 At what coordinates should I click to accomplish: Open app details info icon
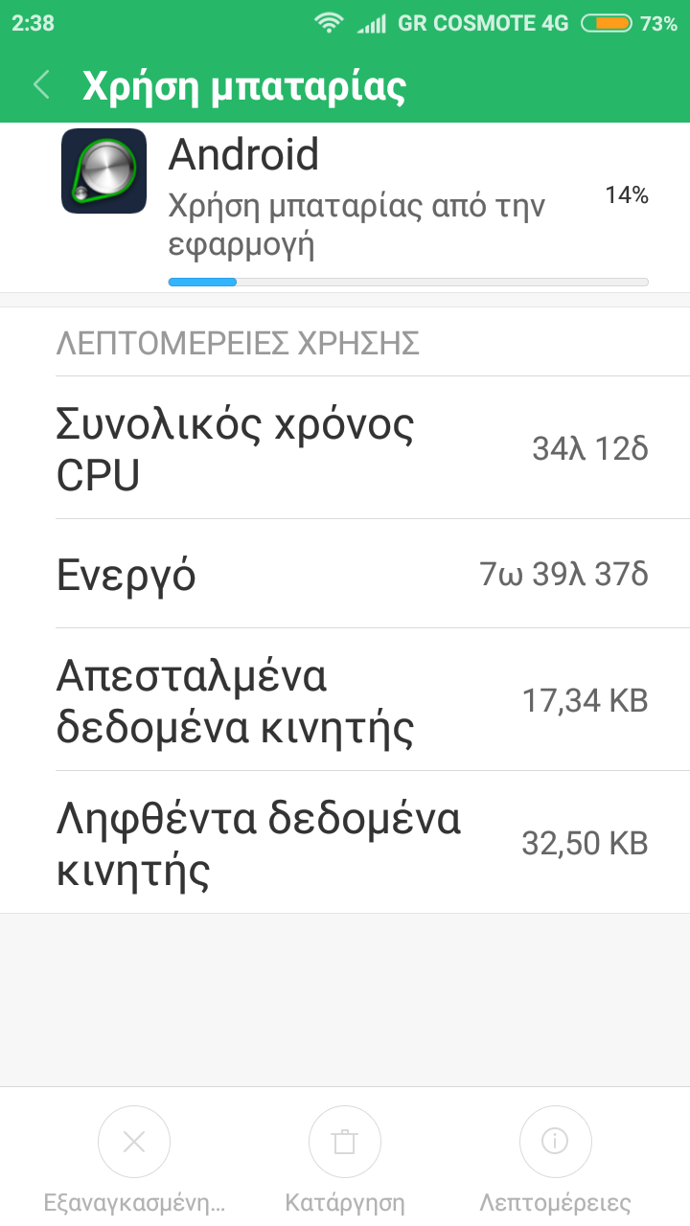[x=555, y=1142]
